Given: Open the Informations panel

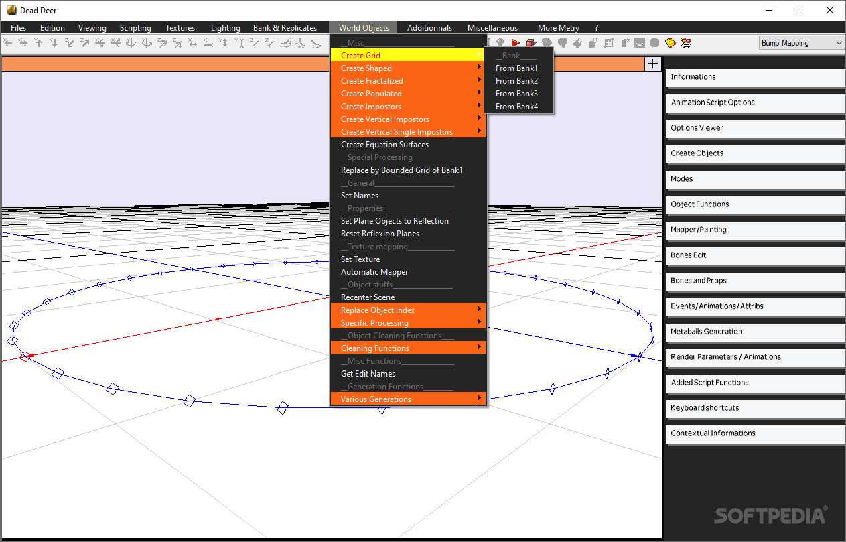Looking at the screenshot, I should (756, 77).
